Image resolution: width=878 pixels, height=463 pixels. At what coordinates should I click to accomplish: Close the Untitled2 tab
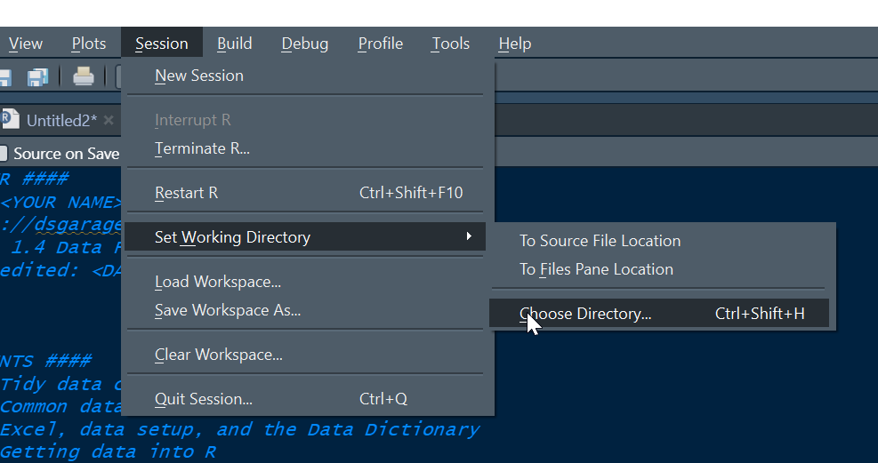click(x=109, y=120)
